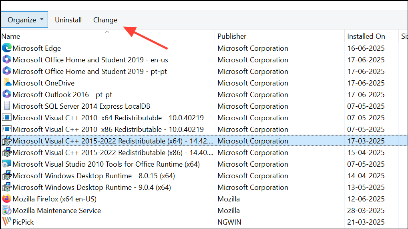Select Microsoft Office Home and Student 2019 - pt-pt
Viewport: 408px width, 229px height.
(x=90, y=72)
